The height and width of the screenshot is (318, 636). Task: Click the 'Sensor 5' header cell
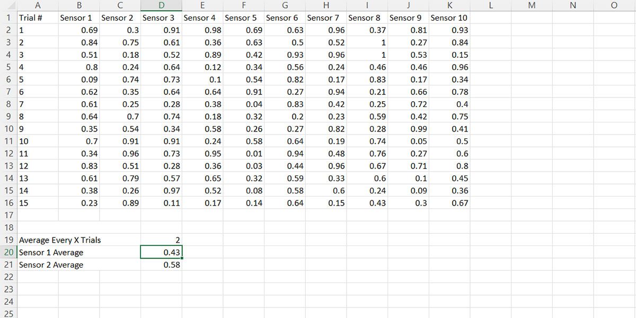point(244,17)
